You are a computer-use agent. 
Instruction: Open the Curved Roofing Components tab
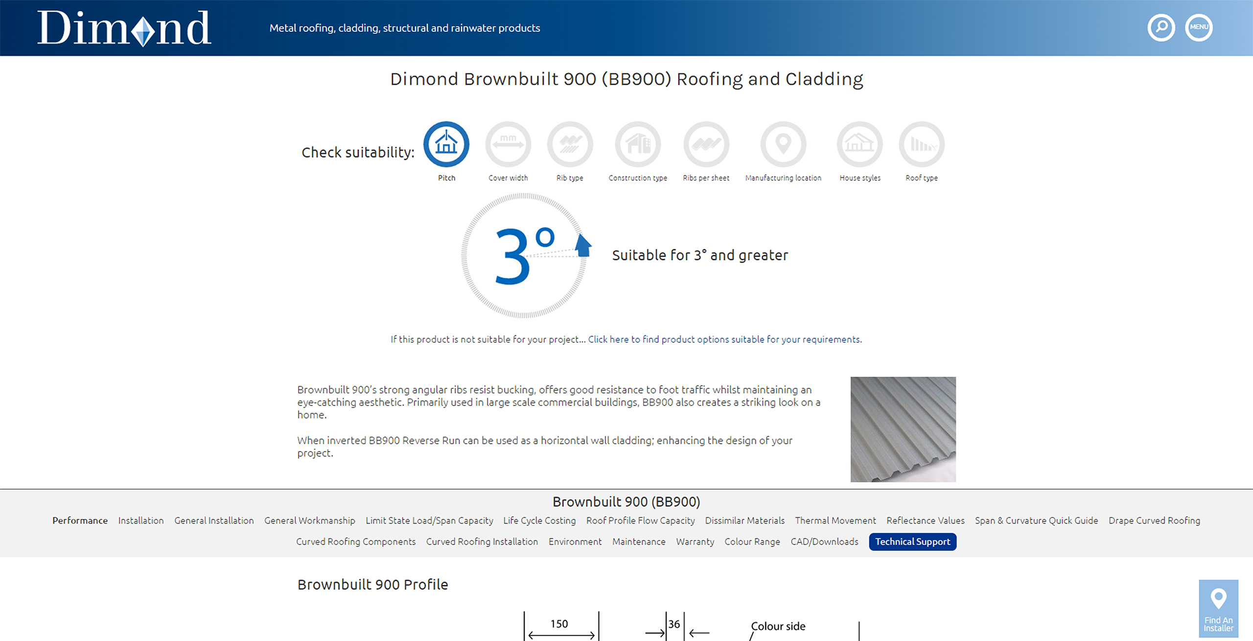pyautogui.click(x=356, y=542)
